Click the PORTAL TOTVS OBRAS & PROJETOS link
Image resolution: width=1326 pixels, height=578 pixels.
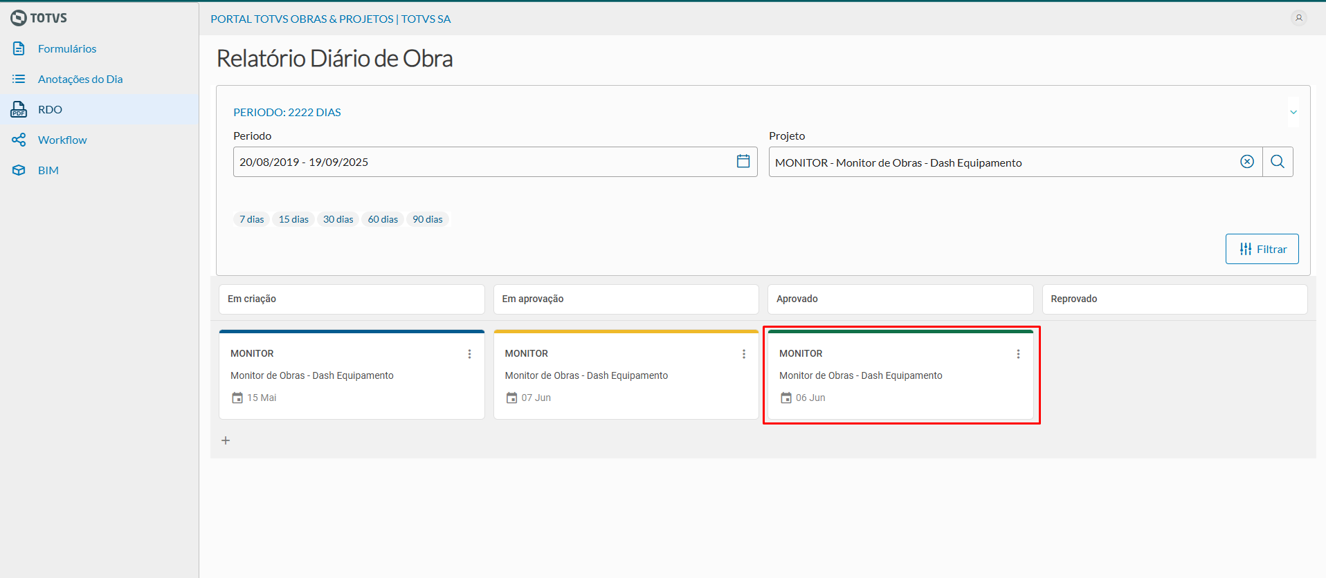pos(330,19)
